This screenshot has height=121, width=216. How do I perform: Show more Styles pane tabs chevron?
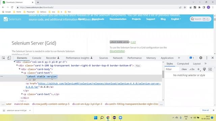tap(206, 64)
